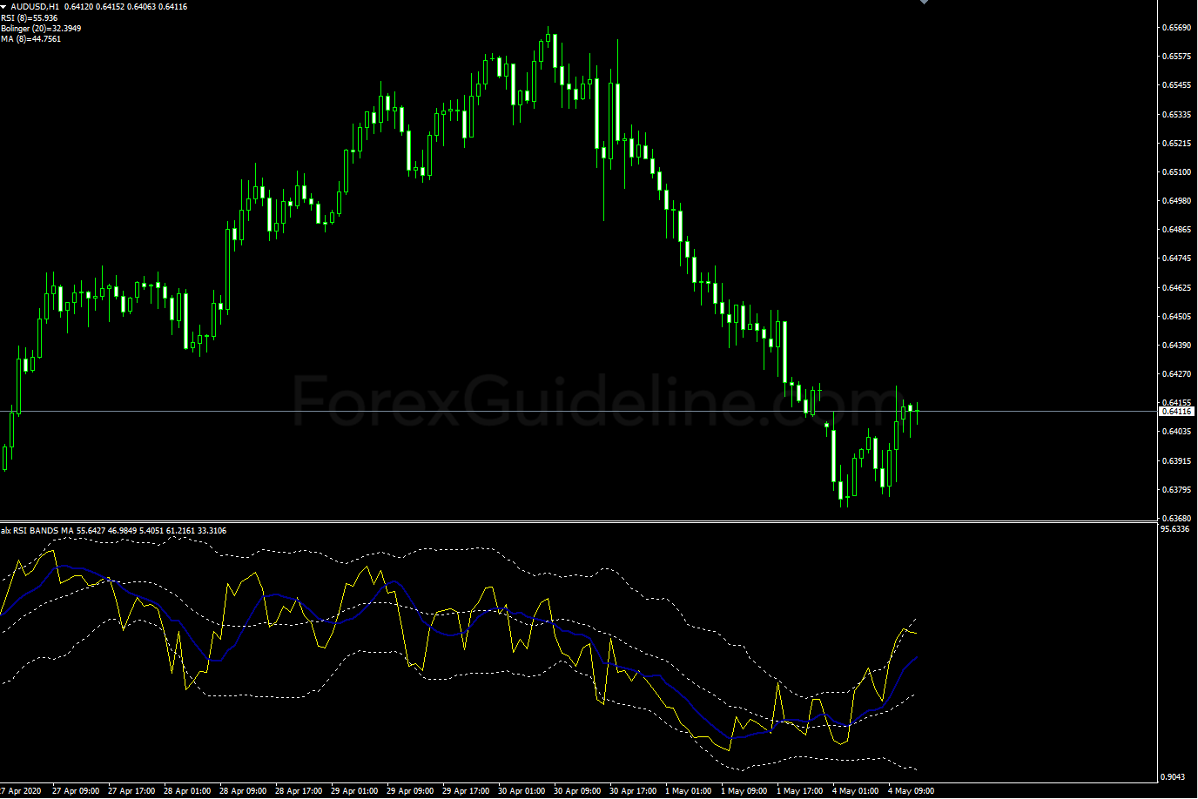Click the 30 Apr 01:00 time label
Viewport: 1198px width, 799px height.
[522, 791]
